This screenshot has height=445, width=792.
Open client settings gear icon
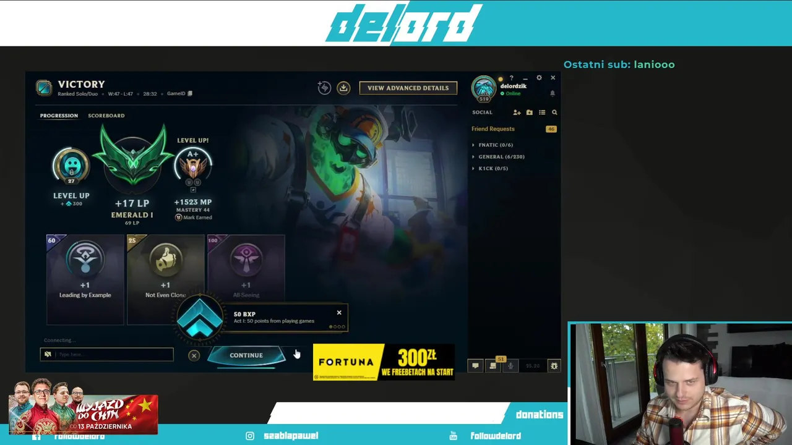(x=539, y=78)
